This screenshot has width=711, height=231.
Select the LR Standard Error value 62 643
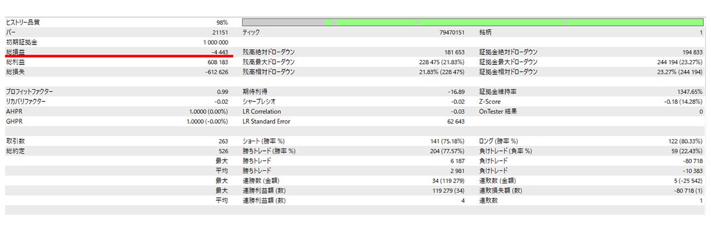click(x=455, y=121)
